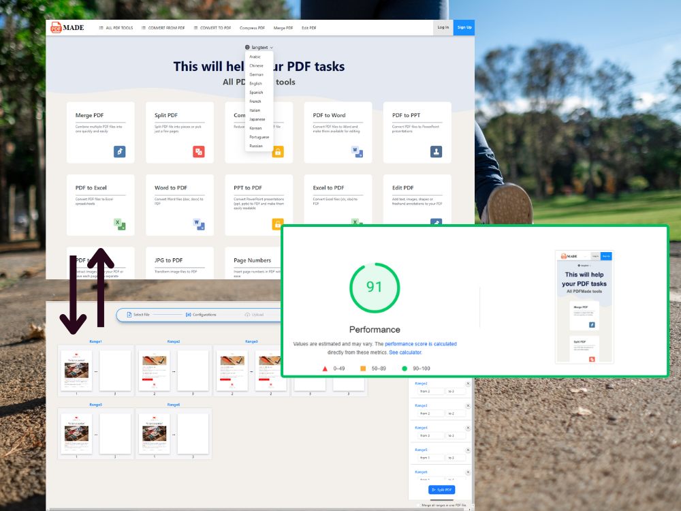
Task: Select first page thumbnail under Range5
Action: (76, 433)
